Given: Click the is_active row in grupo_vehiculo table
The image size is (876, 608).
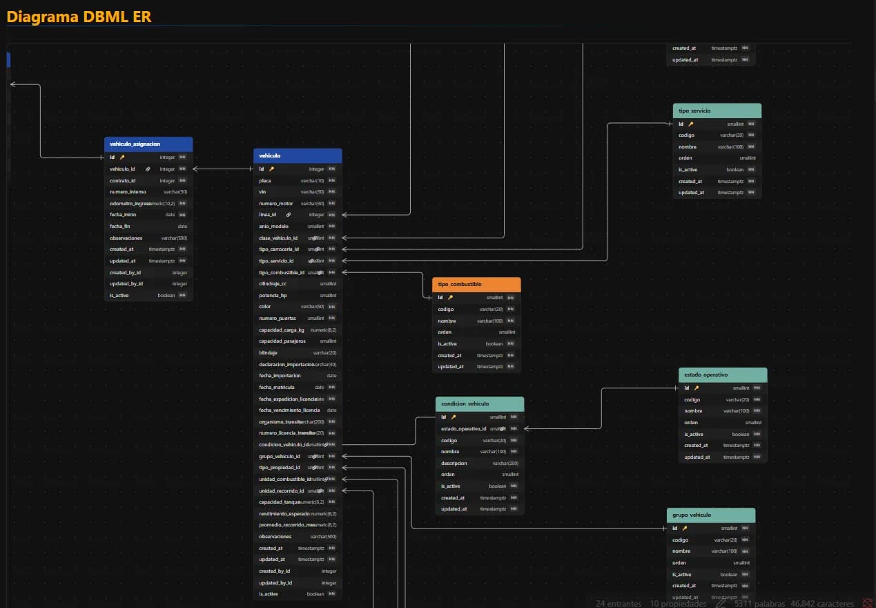Looking at the screenshot, I should pos(711,574).
